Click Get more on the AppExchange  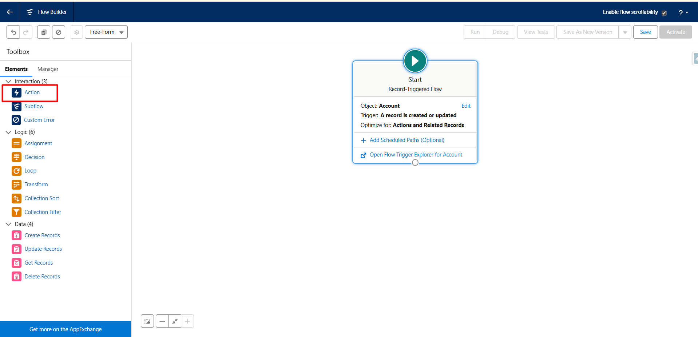coord(66,329)
